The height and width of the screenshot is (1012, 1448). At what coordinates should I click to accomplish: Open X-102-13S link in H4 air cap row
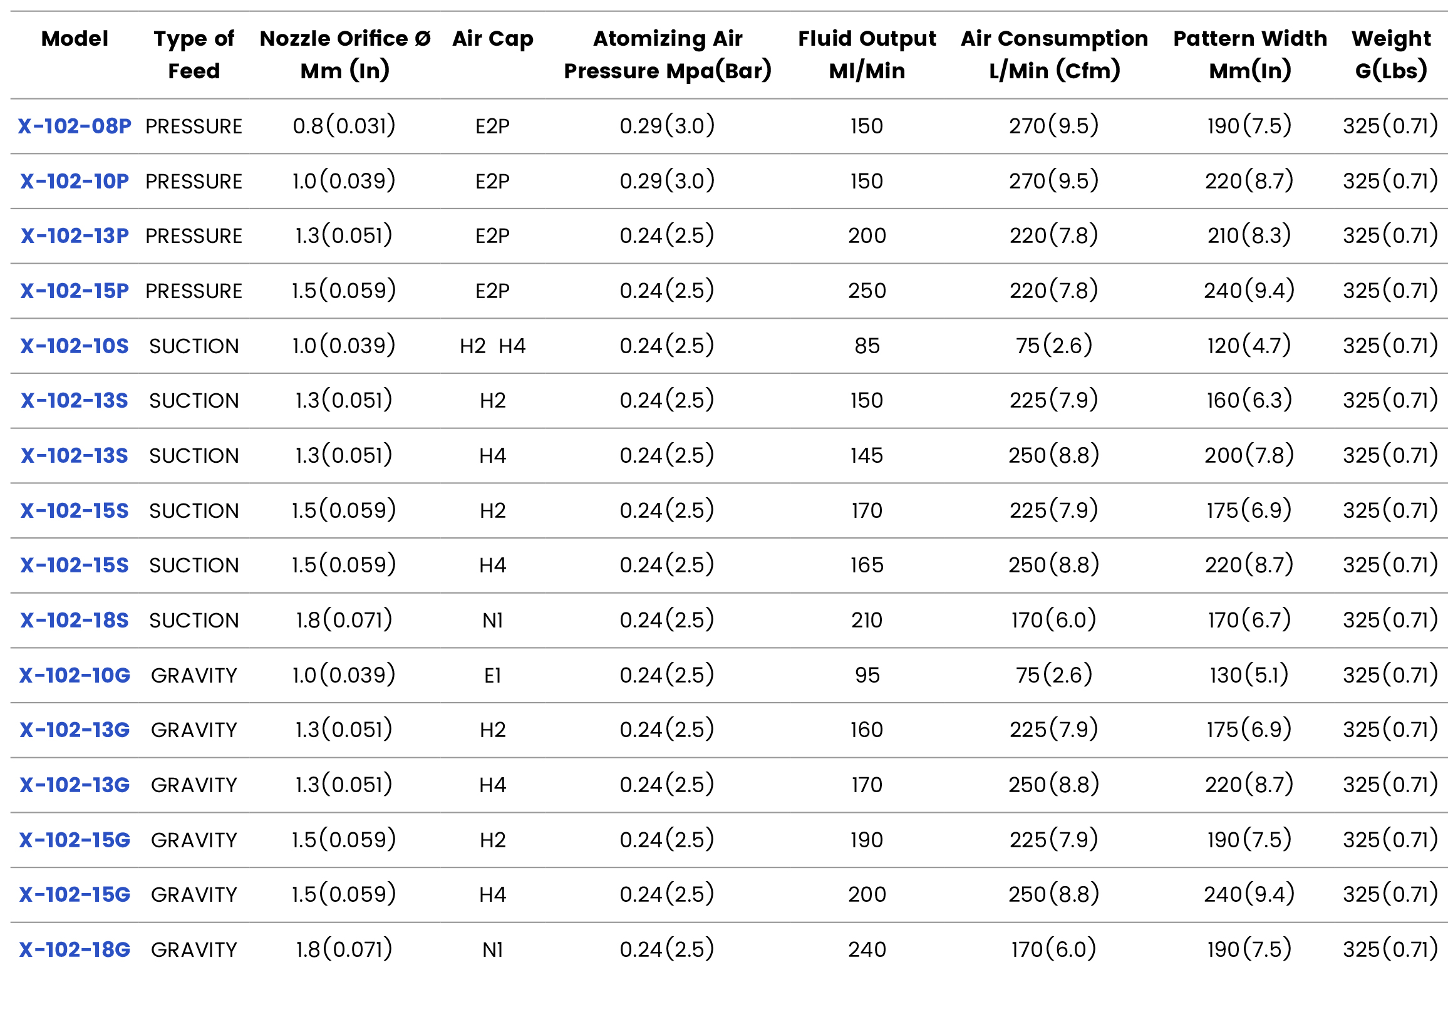(x=75, y=455)
